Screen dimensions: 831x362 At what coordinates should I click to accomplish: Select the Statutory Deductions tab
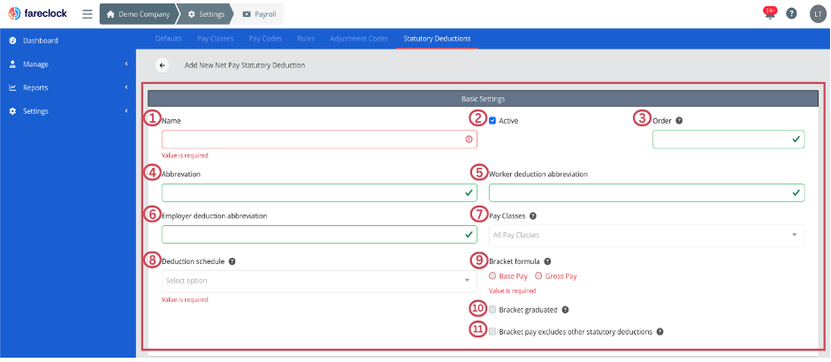(x=437, y=39)
